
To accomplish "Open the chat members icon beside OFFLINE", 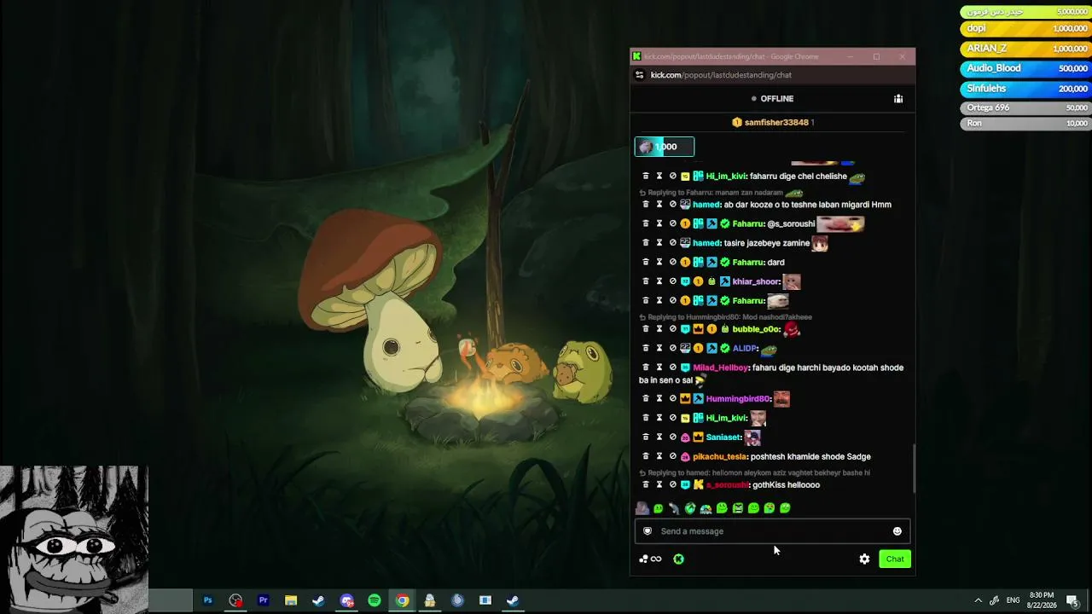I will 898,99.
